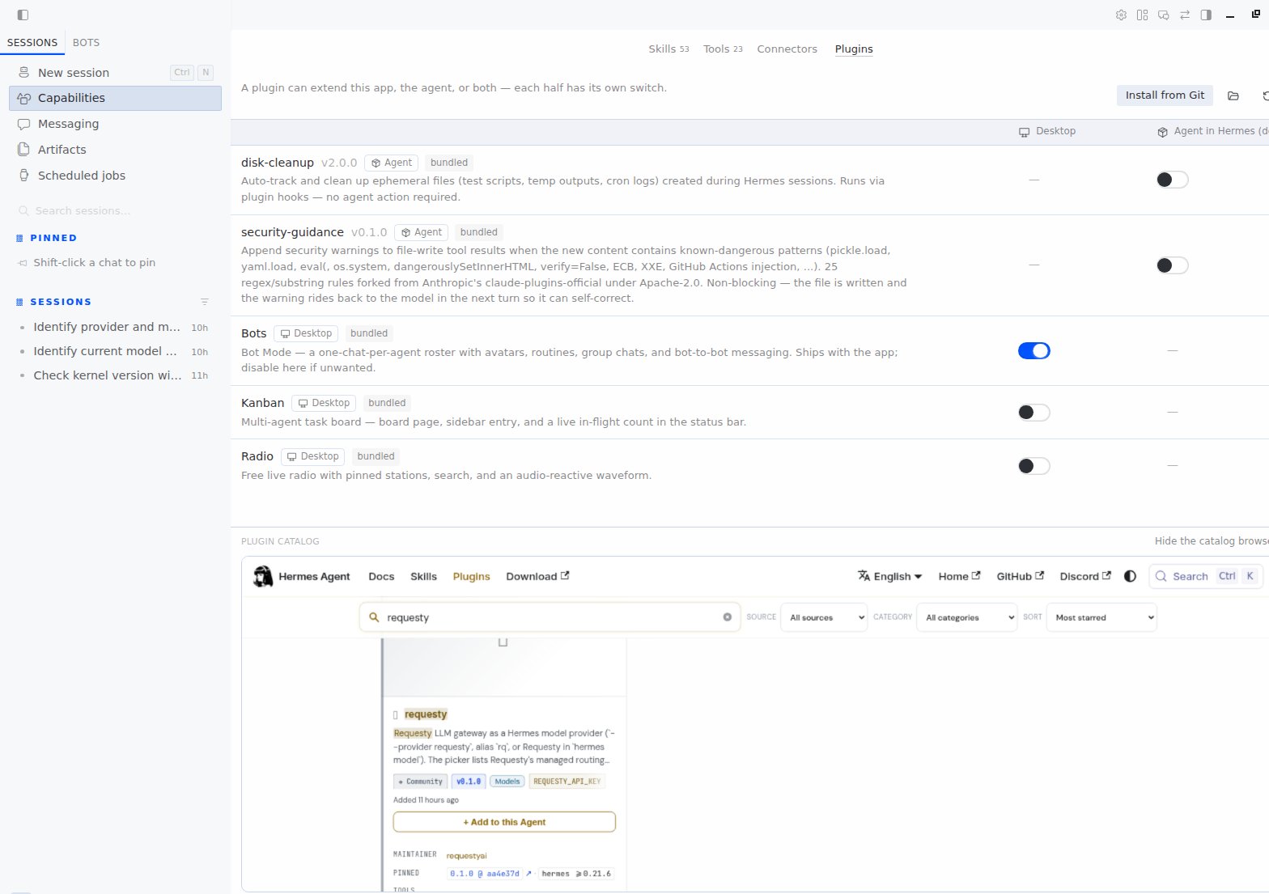Open the English language dropdown

[x=890, y=576]
